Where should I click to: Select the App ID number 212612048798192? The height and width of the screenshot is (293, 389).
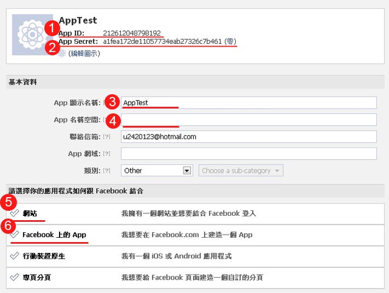[x=132, y=33]
